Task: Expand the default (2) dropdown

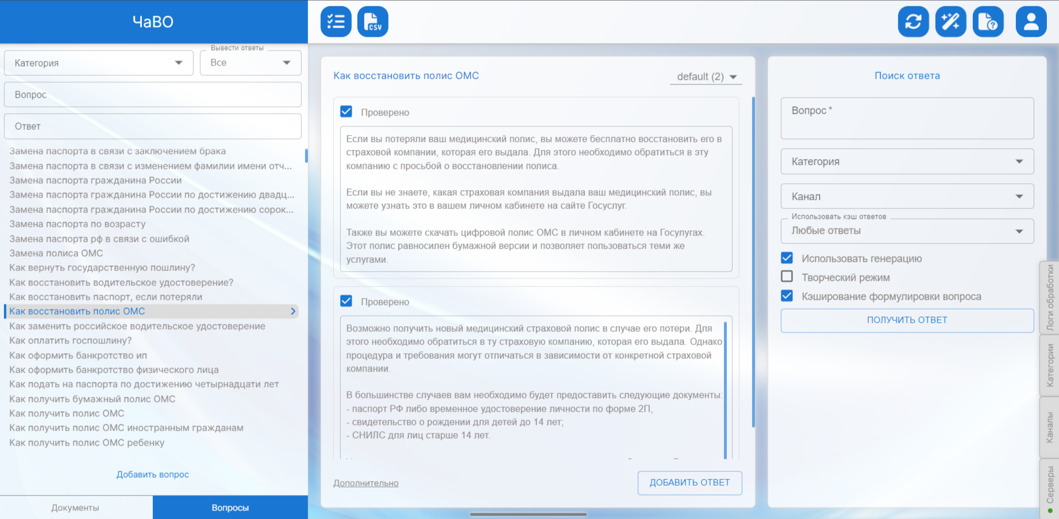Action: (706, 77)
